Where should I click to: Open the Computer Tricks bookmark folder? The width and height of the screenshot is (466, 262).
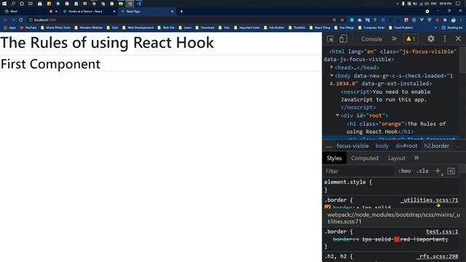point(371,28)
